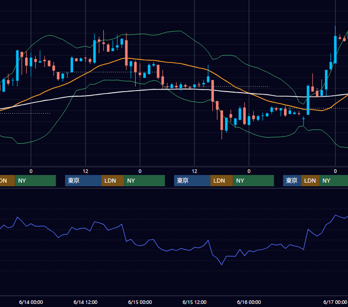This screenshot has height=307, width=348.
Task: Select the NY session block above 6/15 00:00
Action: coord(144,181)
